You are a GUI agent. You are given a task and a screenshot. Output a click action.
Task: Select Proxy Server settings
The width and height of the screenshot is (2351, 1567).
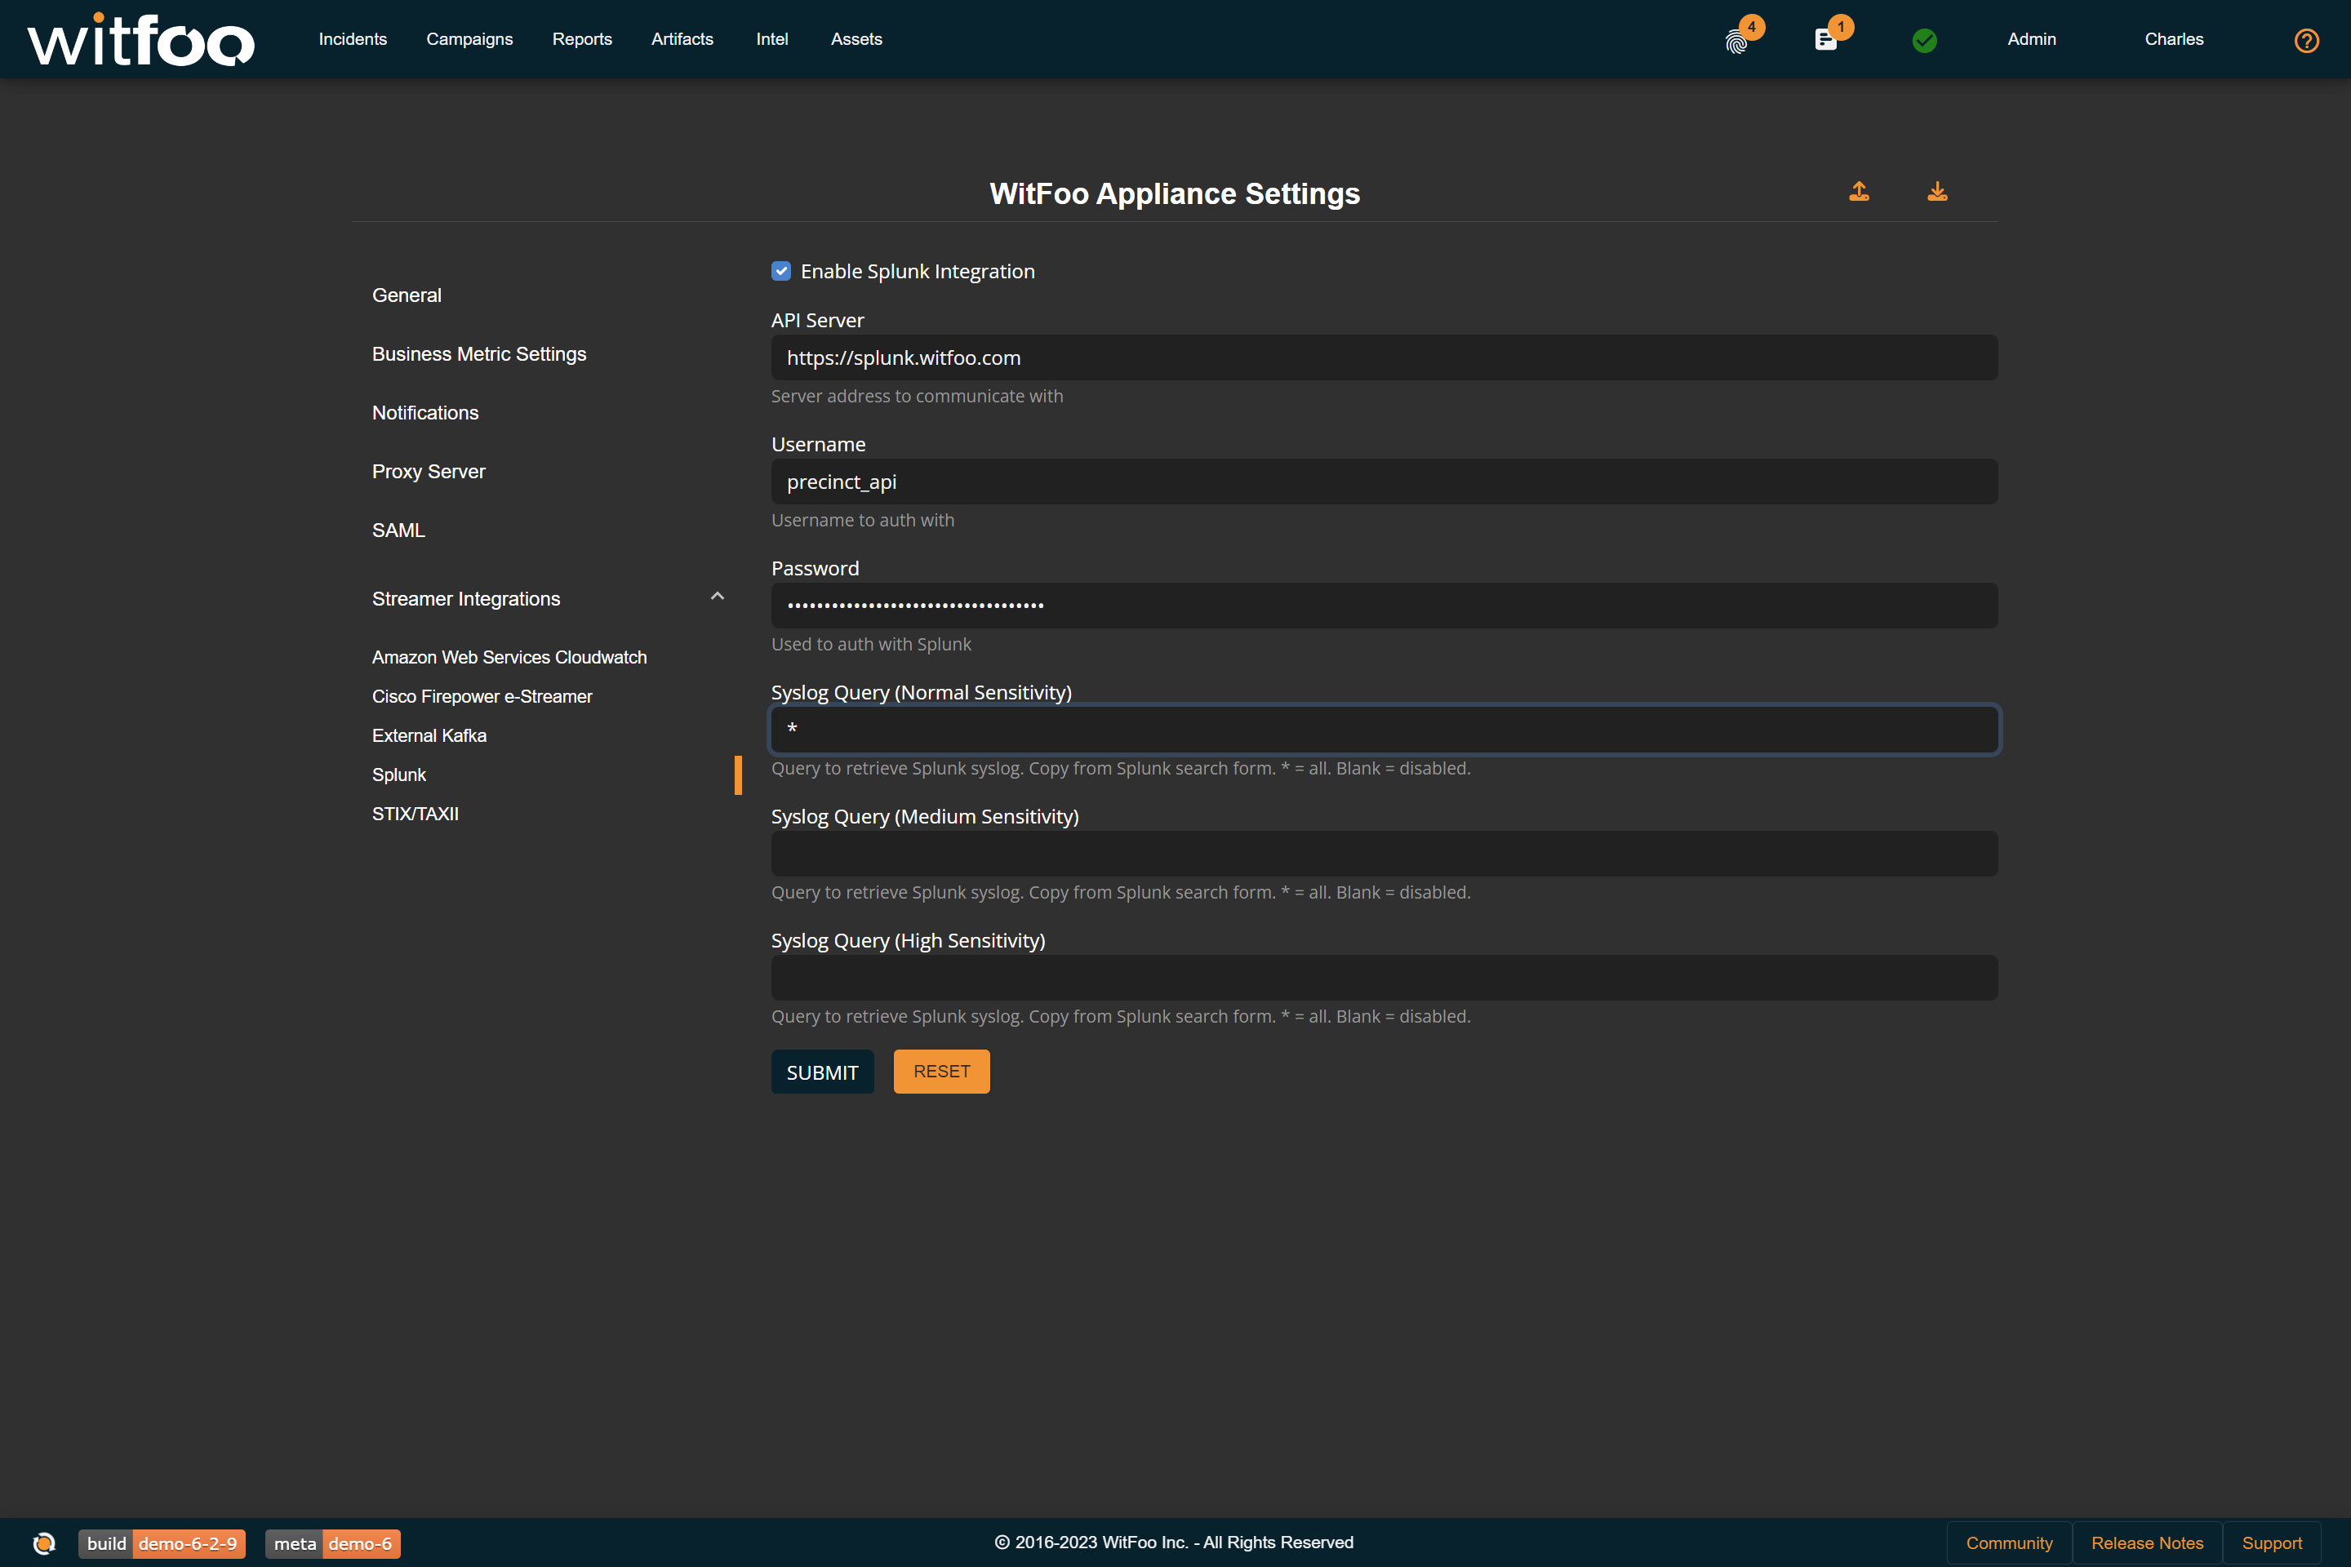click(x=428, y=472)
